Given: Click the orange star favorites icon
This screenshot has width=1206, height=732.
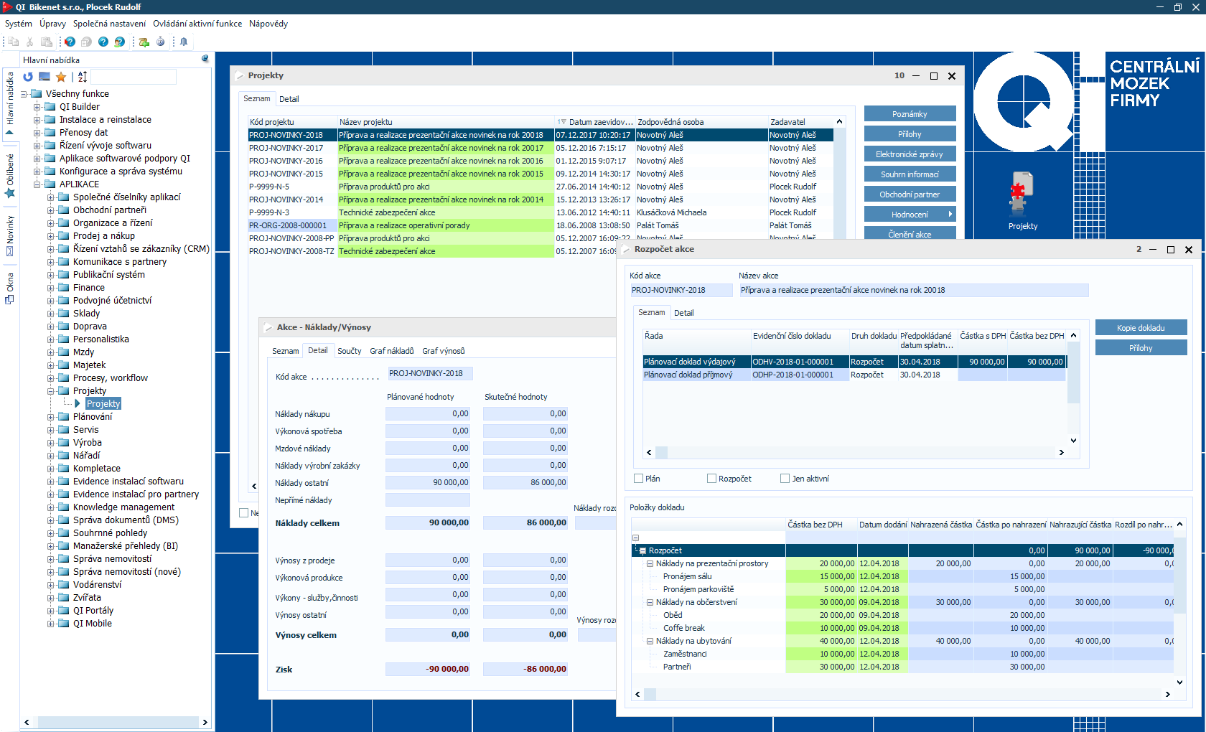Looking at the screenshot, I should pyautogui.click(x=61, y=77).
